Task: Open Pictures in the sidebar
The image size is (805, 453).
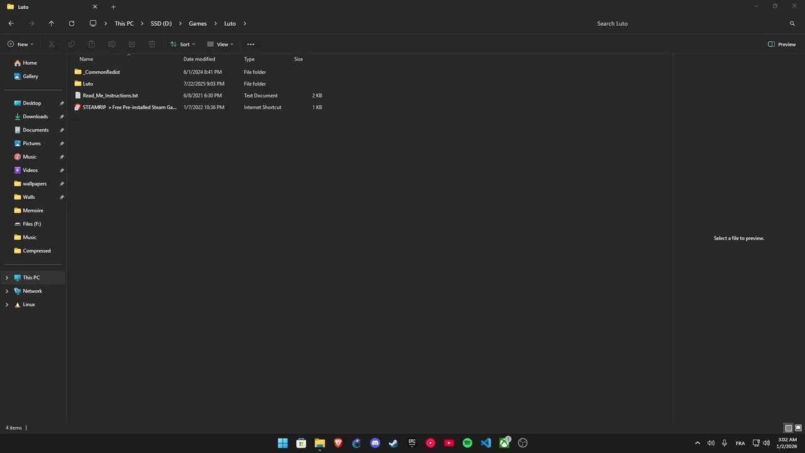Action: 32,143
